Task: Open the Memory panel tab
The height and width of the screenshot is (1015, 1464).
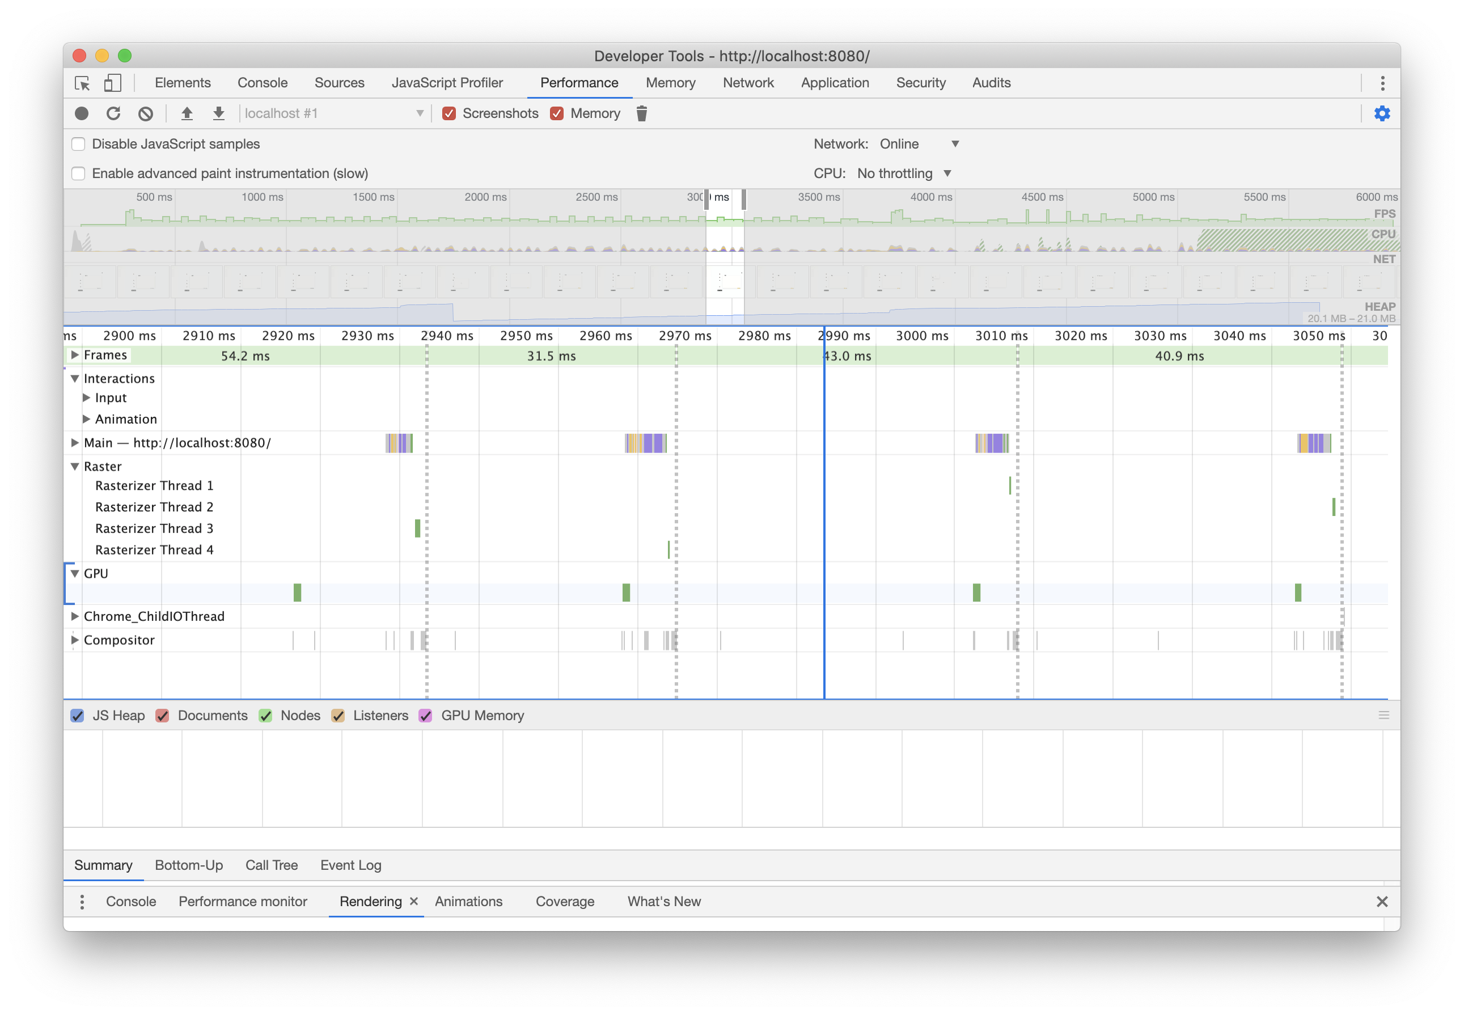Action: point(670,83)
